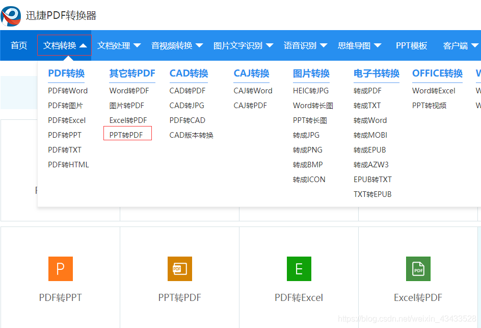Click the 其它转PDF column heading
Image resolution: width=481 pixels, height=328 pixels.
[x=132, y=73]
